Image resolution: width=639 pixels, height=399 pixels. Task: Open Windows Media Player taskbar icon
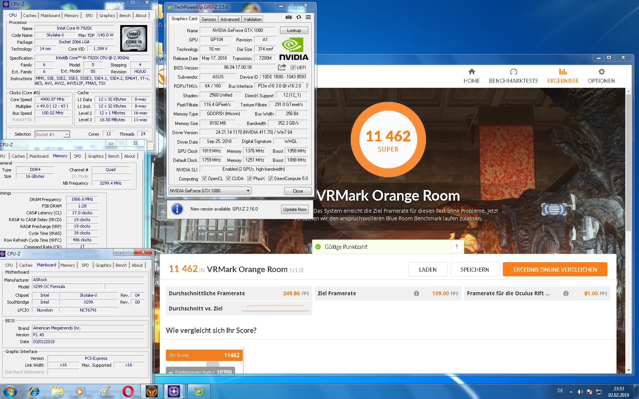80,391
